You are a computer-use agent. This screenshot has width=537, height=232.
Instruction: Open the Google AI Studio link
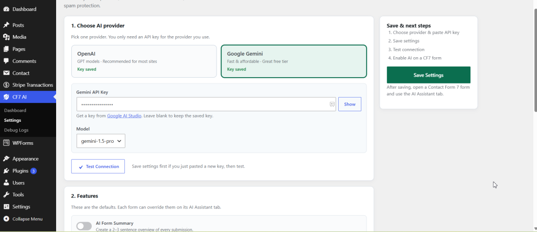coord(124,116)
